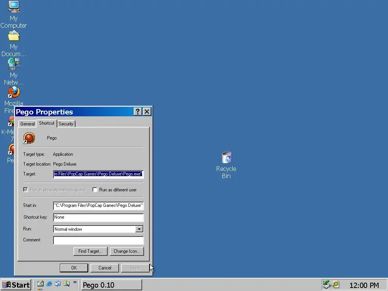Open the Run window mode dropdown
Image resolution: width=388 pixels, height=291 pixels.
(x=139, y=229)
